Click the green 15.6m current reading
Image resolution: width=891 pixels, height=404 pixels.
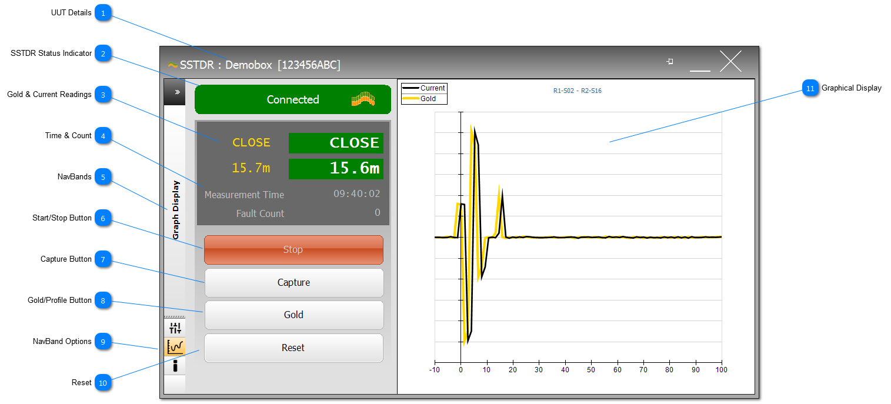point(336,169)
